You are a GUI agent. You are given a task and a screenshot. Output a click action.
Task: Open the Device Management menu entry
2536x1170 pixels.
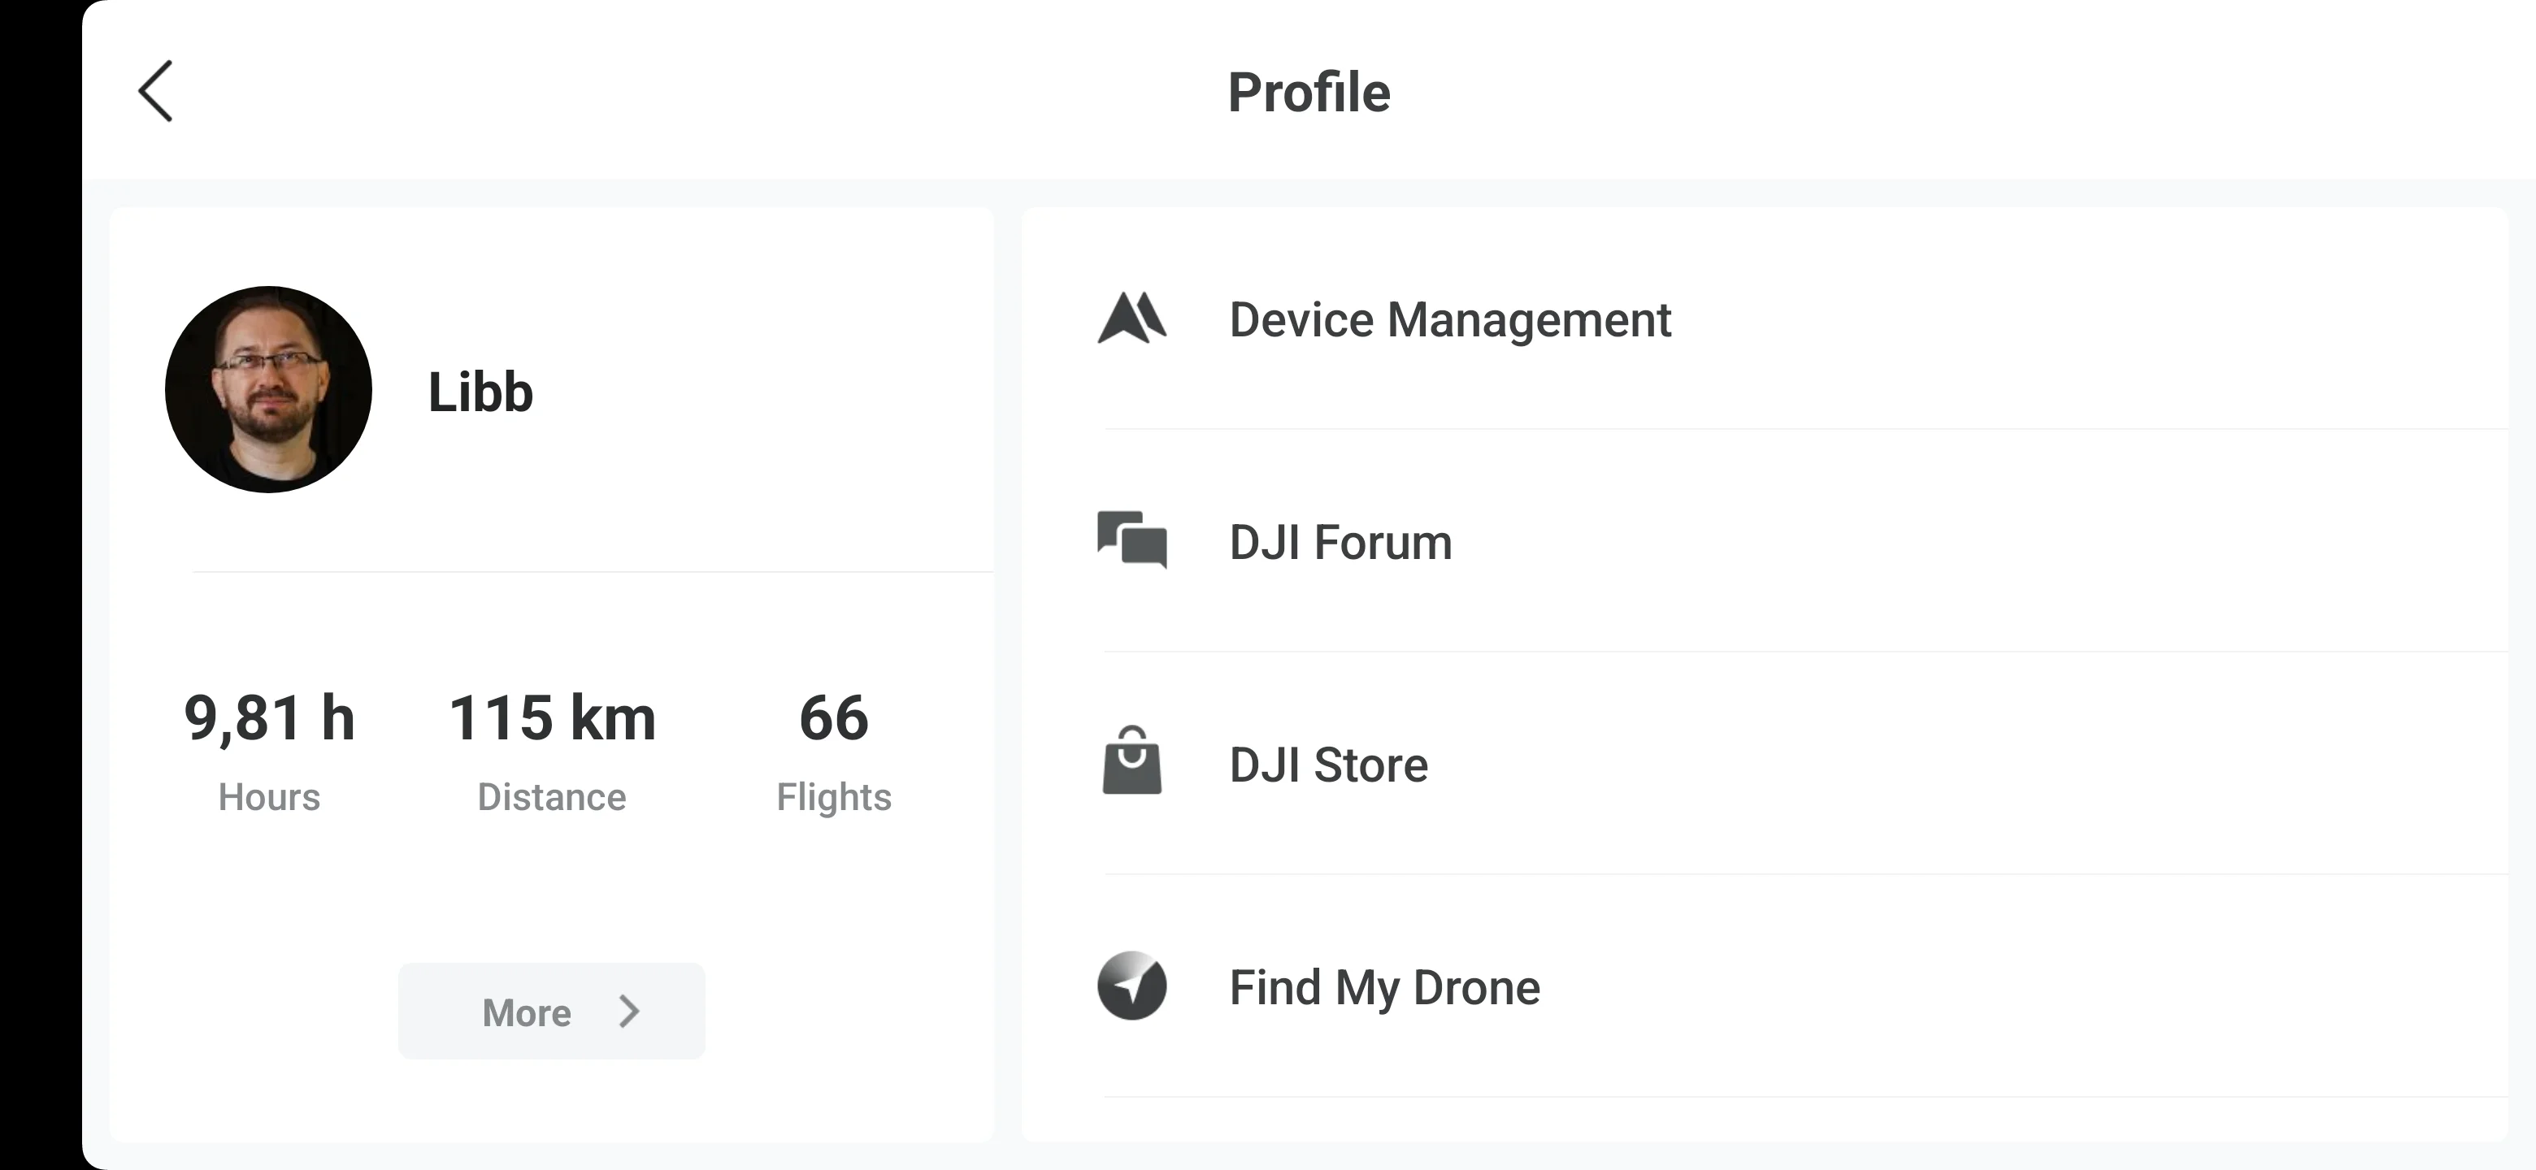(1449, 320)
